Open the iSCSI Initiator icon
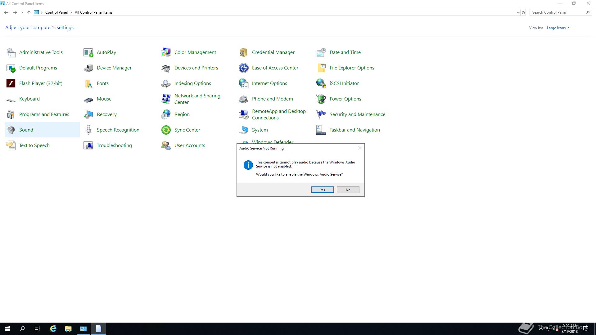This screenshot has height=335, width=596. point(321,83)
